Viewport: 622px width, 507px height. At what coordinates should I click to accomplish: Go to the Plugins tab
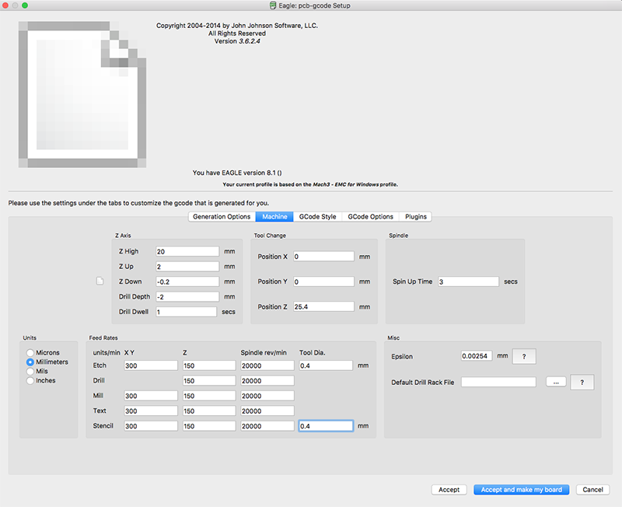[x=416, y=217]
